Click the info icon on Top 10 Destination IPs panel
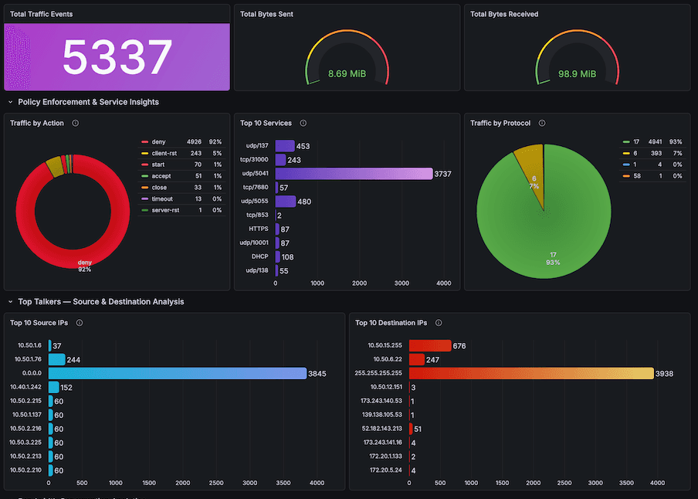698x499 pixels. [438, 323]
